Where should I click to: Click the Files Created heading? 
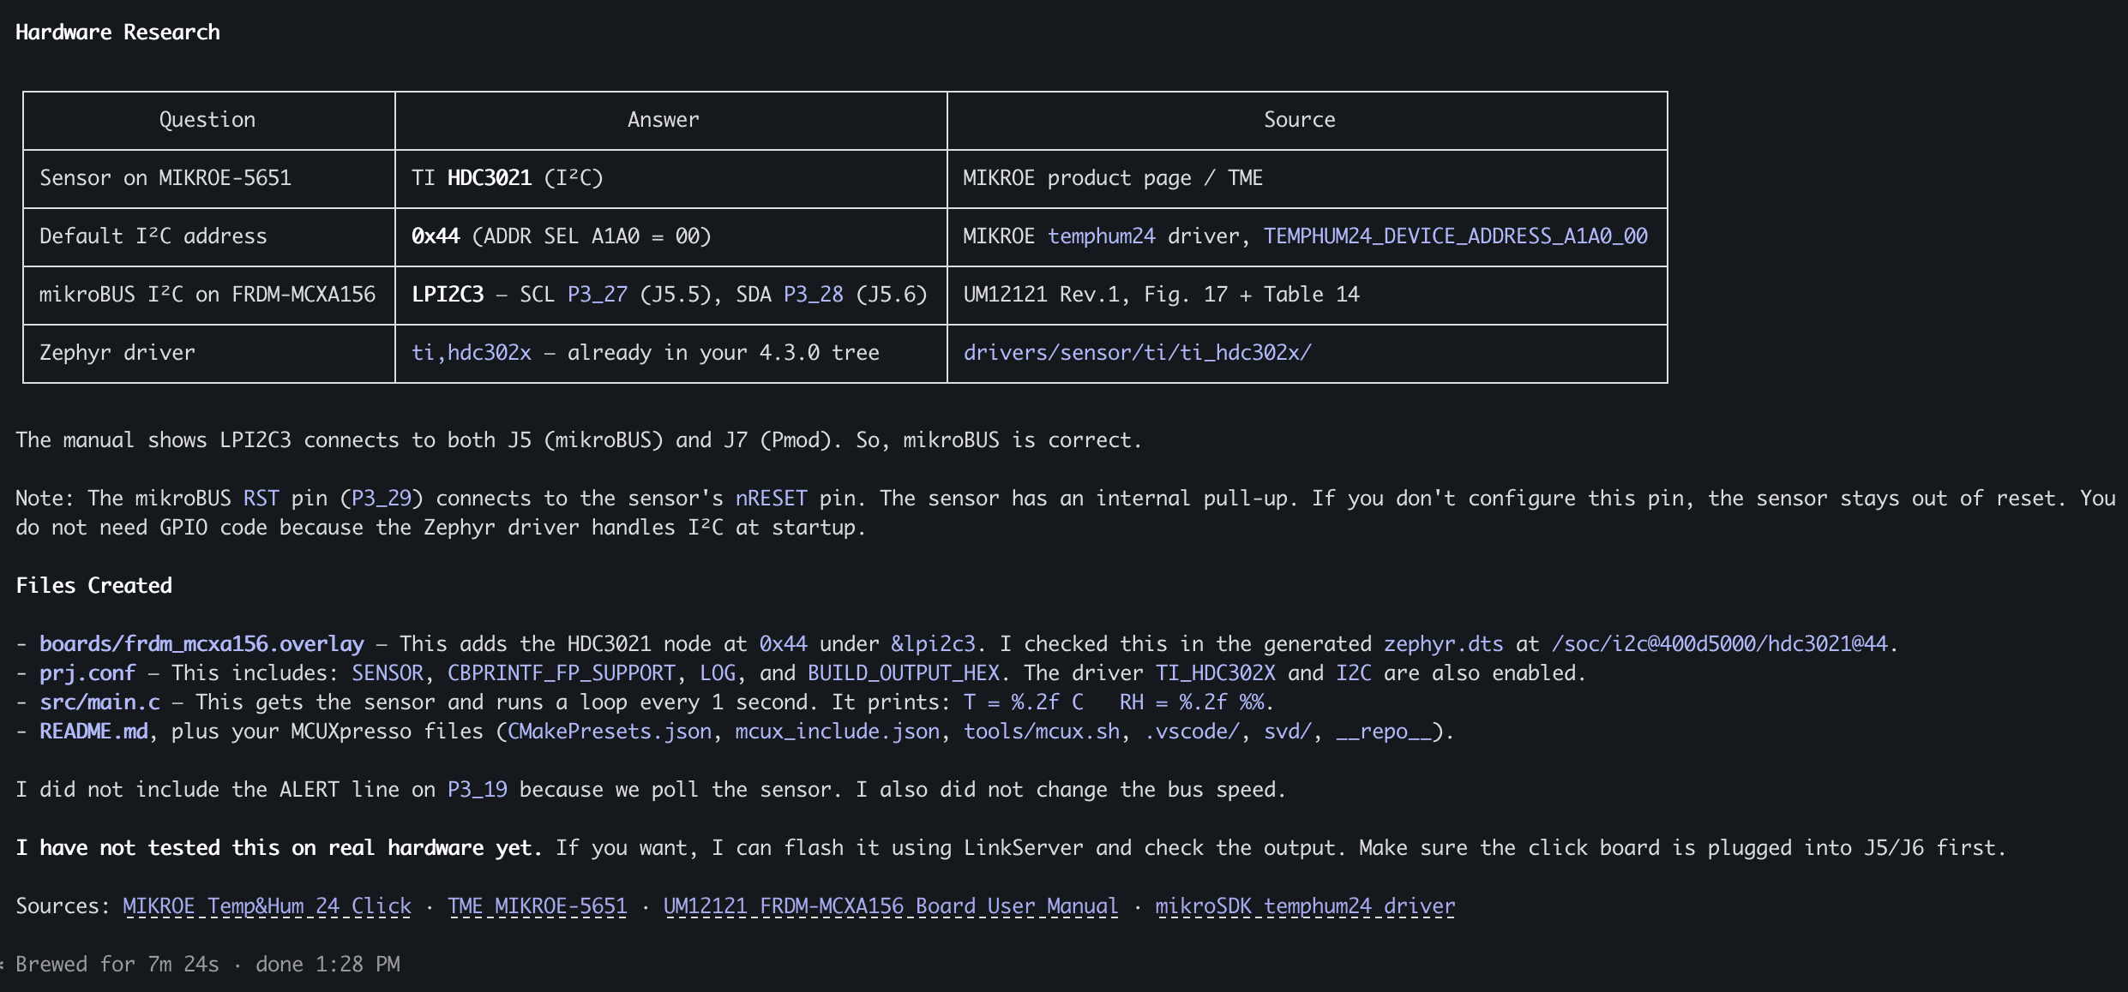[93, 586]
